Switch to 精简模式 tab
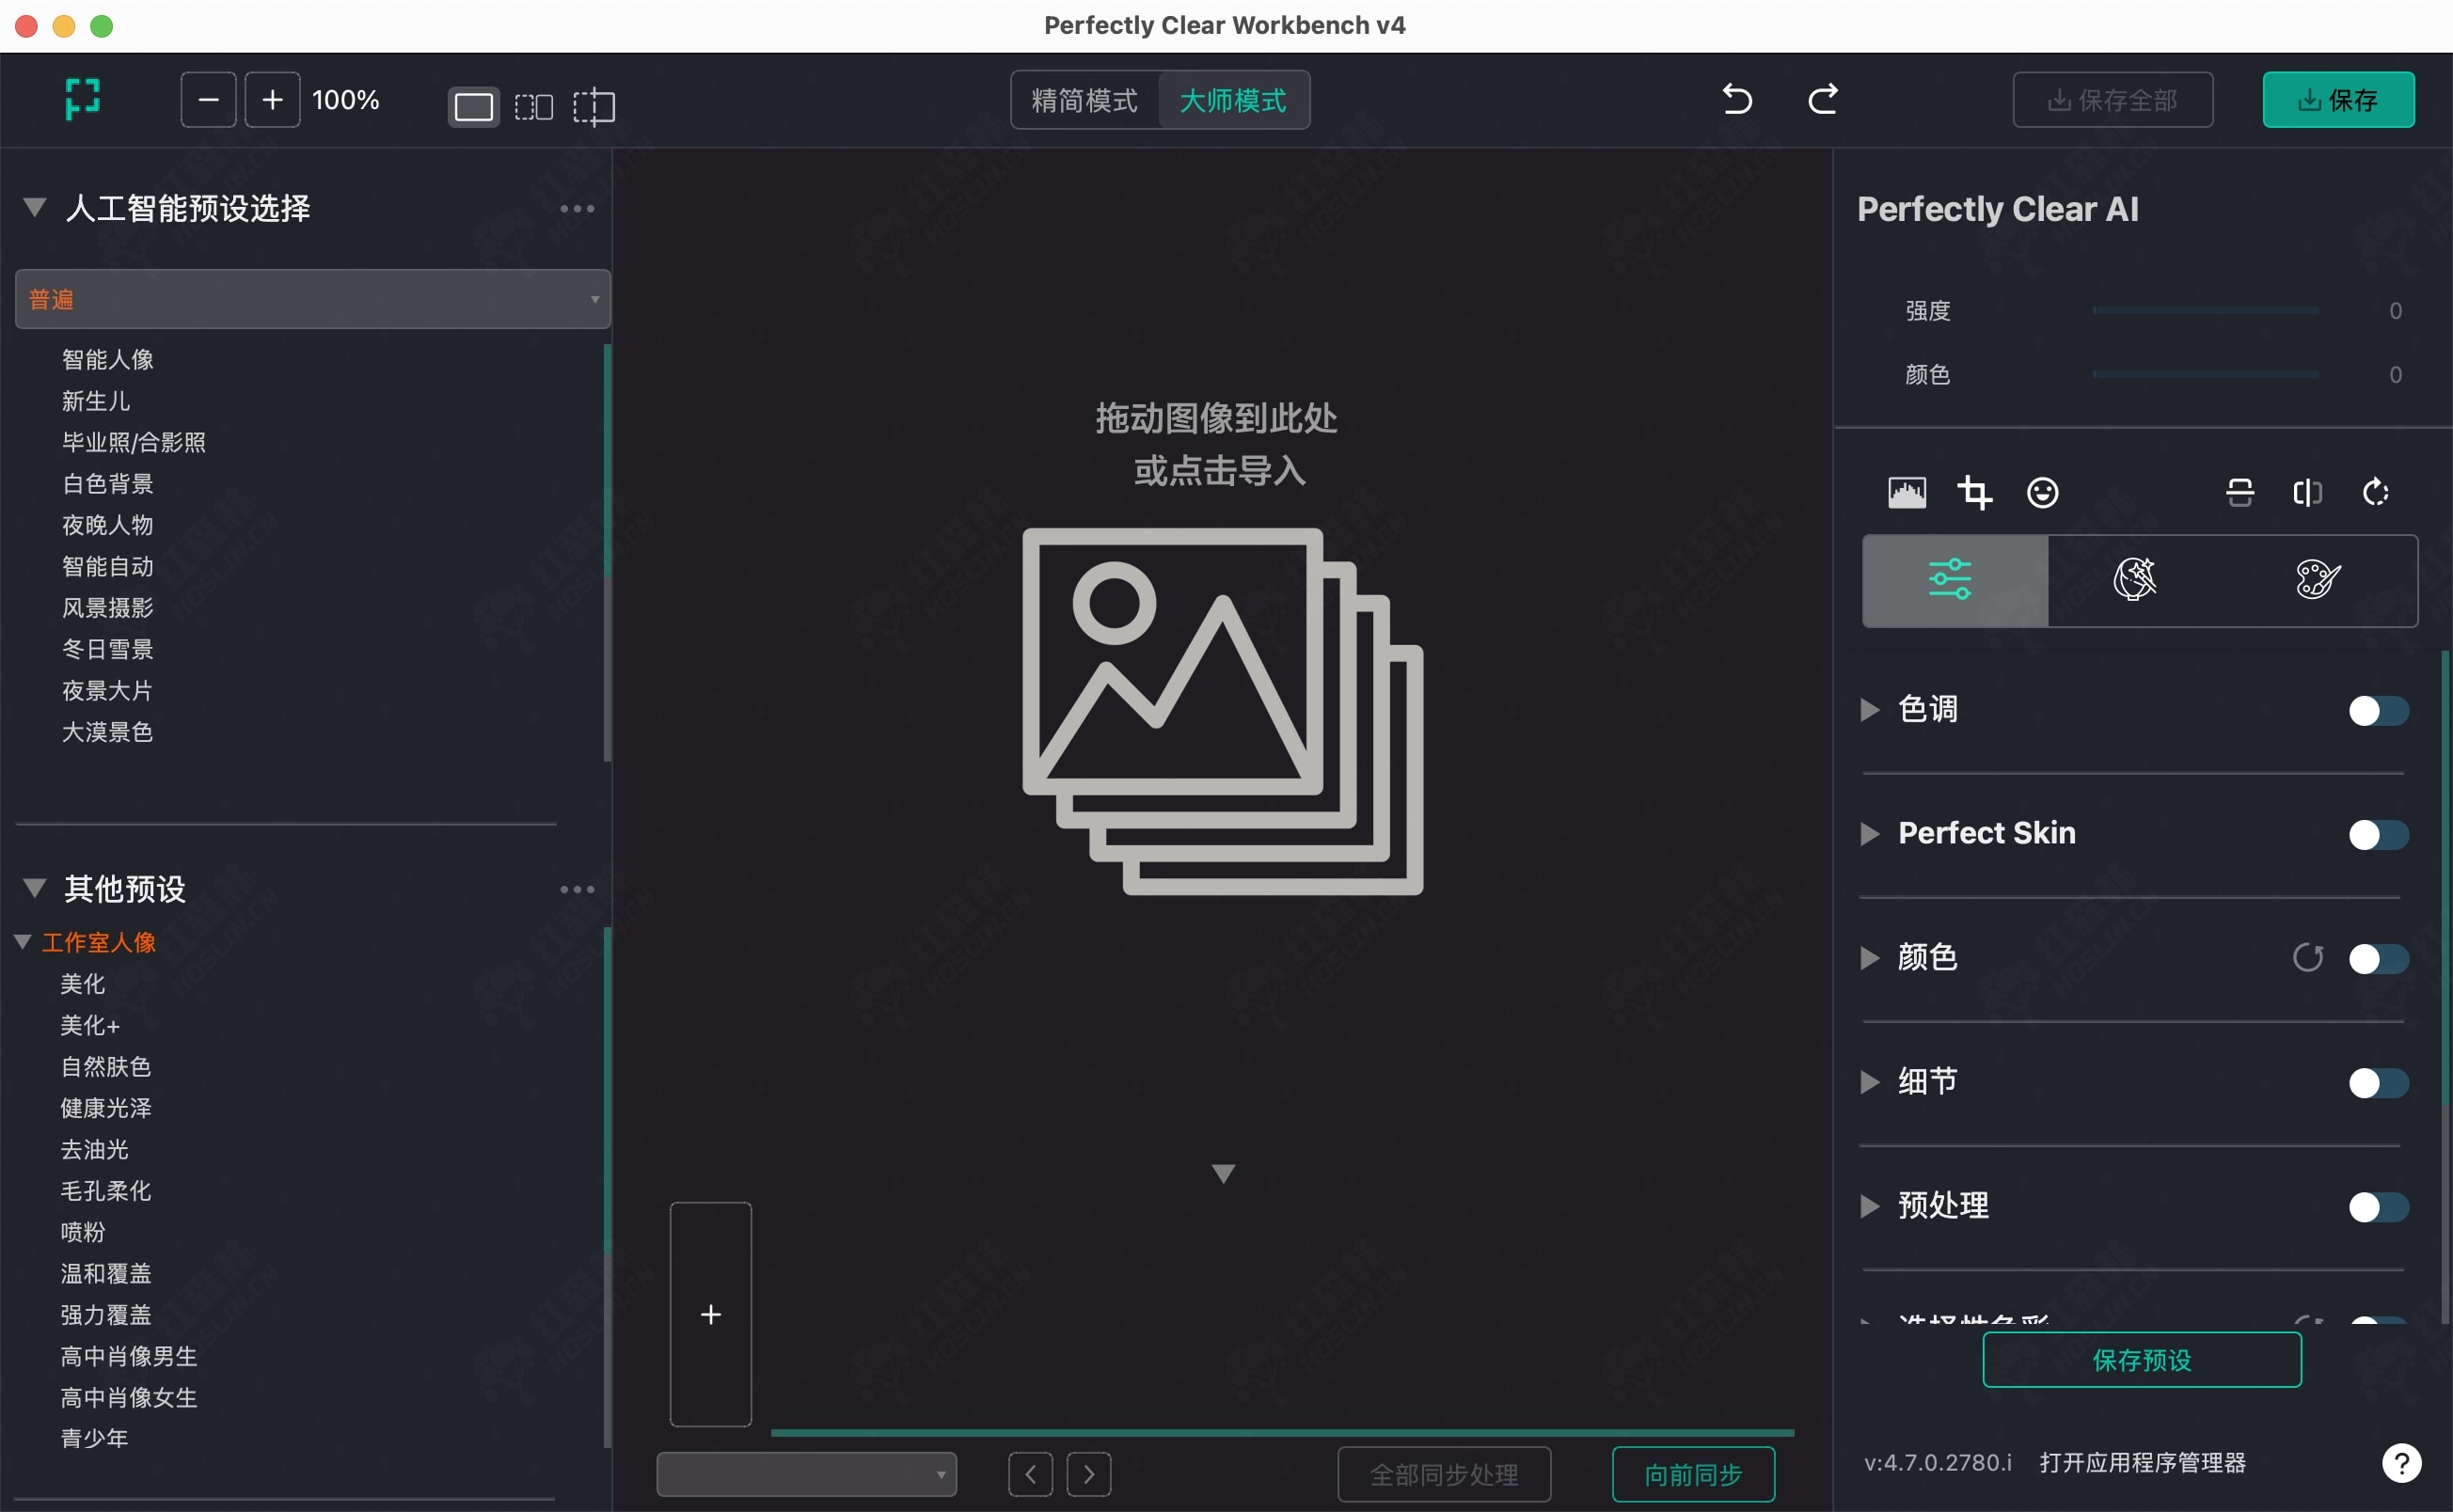This screenshot has width=2453, height=1512. 1085,100
